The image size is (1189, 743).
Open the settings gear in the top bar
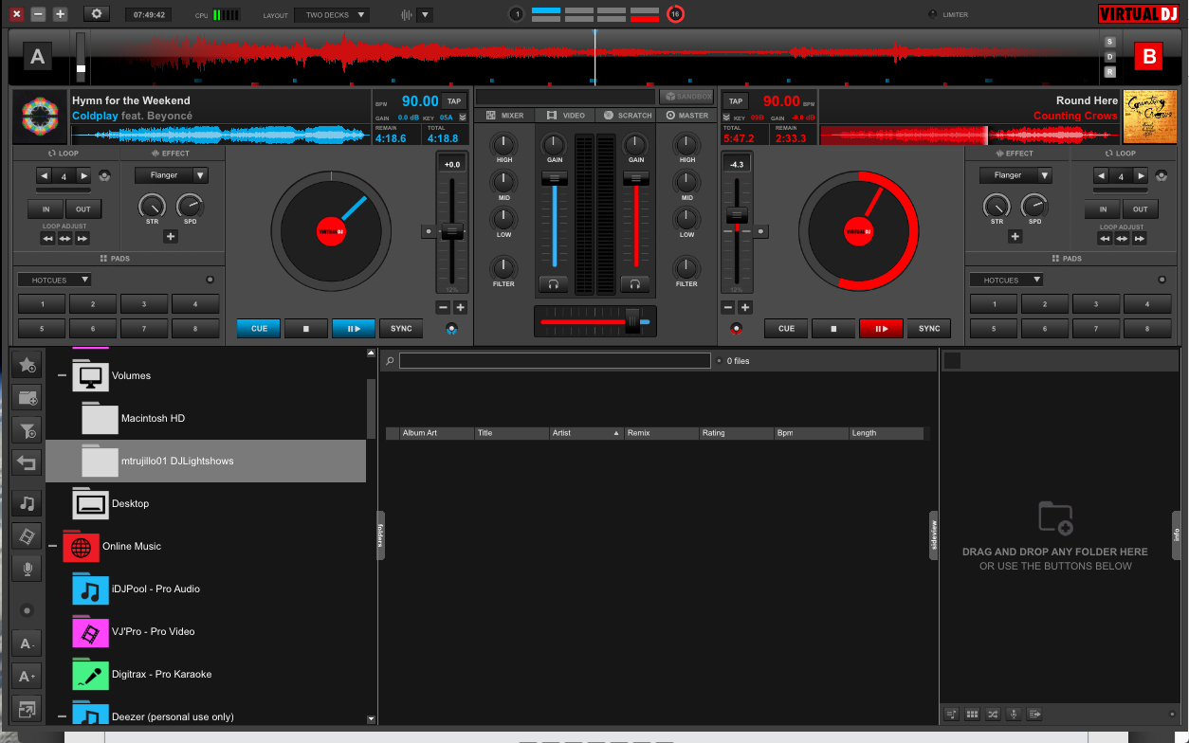pos(97,14)
